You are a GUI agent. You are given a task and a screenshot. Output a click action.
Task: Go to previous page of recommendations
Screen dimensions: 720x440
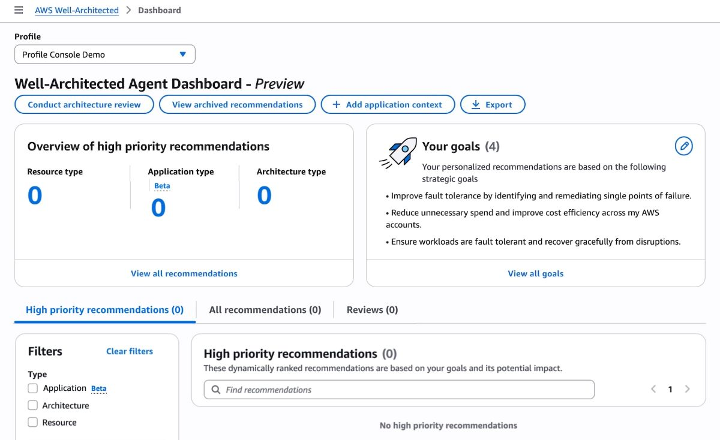click(x=653, y=389)
